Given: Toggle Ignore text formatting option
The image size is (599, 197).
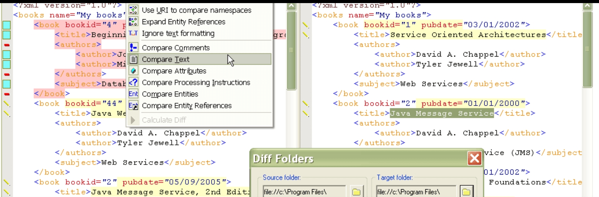Looking at the screenshot, I should [x=178, y=34].
